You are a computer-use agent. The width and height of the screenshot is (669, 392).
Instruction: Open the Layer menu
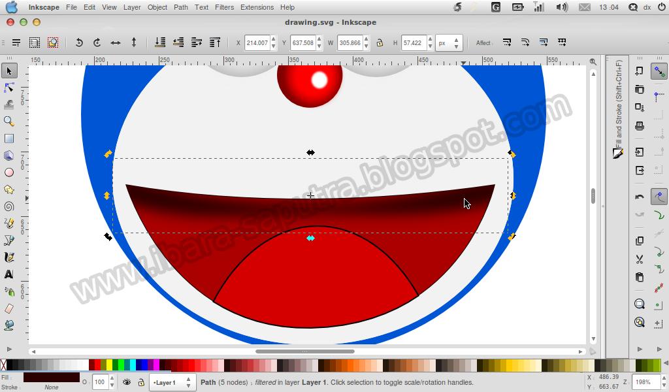(x=132, y=7)
